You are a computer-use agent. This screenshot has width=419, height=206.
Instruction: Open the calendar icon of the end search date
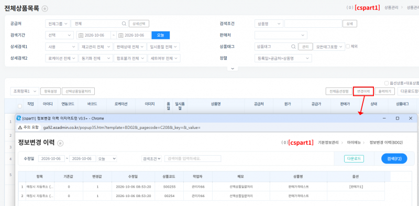pyautogui.click(x=121, y=35)
